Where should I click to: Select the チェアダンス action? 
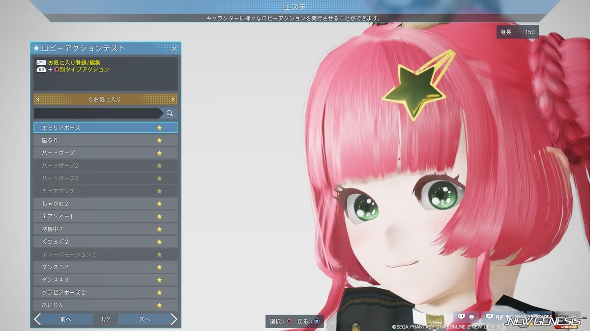[x=105, y=191]
